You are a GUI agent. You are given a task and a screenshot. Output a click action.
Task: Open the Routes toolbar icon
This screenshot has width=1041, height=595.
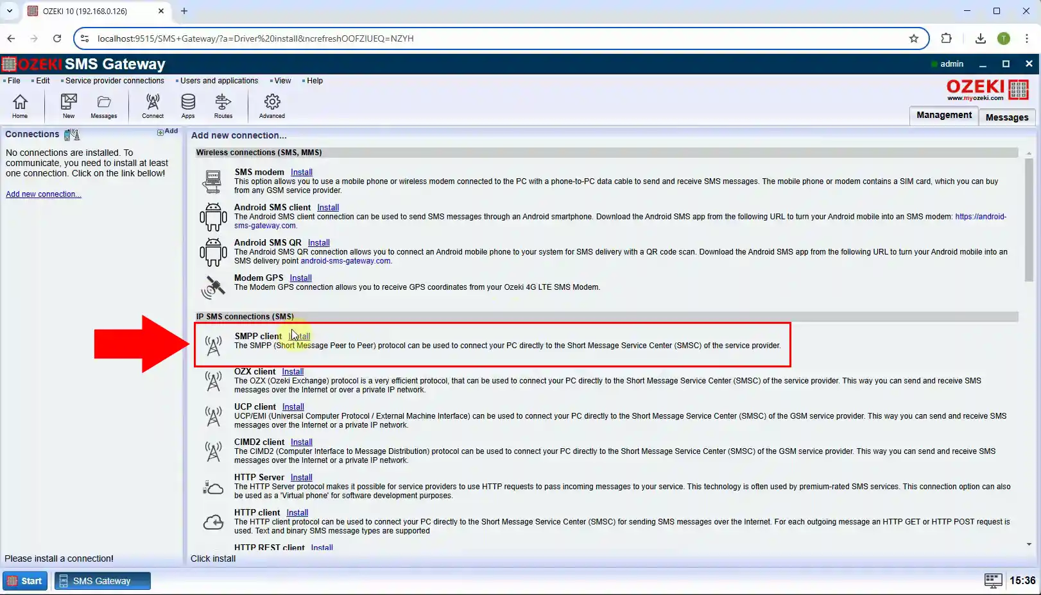click(223, 106)
